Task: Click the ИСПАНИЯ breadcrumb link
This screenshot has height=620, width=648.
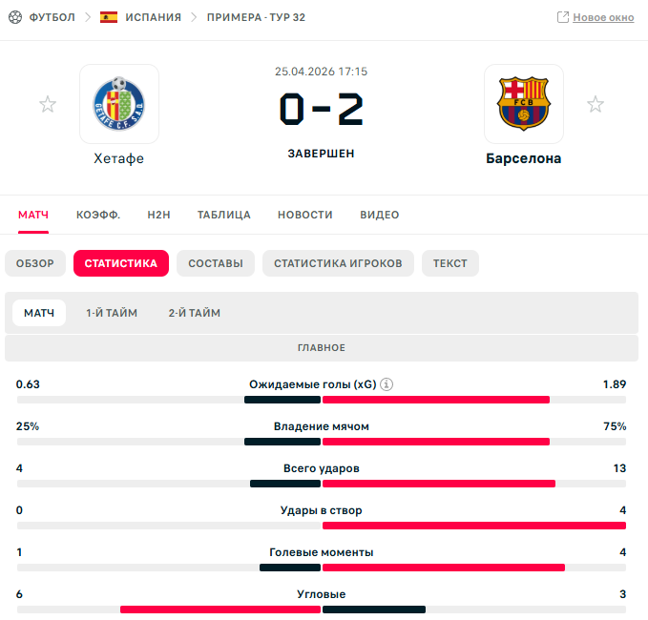Action: pos(154,17)
